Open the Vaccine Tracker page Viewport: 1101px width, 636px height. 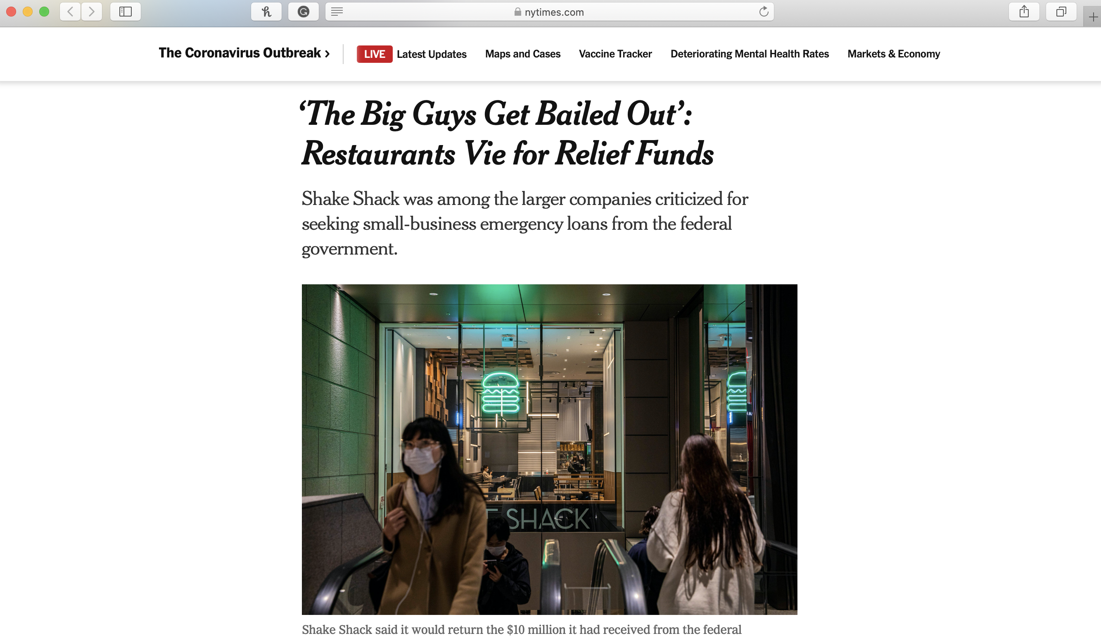[x=615, y=54]
